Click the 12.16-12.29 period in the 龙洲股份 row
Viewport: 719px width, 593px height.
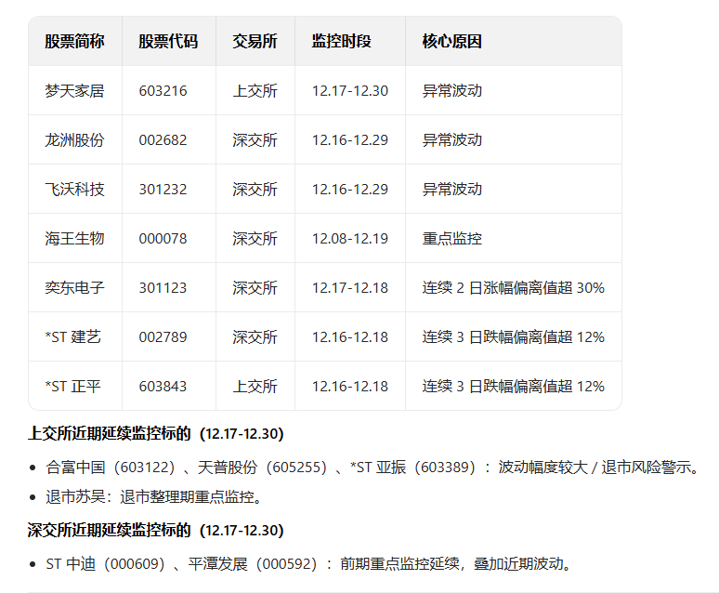pyautogui.click(x=350, y=140)
